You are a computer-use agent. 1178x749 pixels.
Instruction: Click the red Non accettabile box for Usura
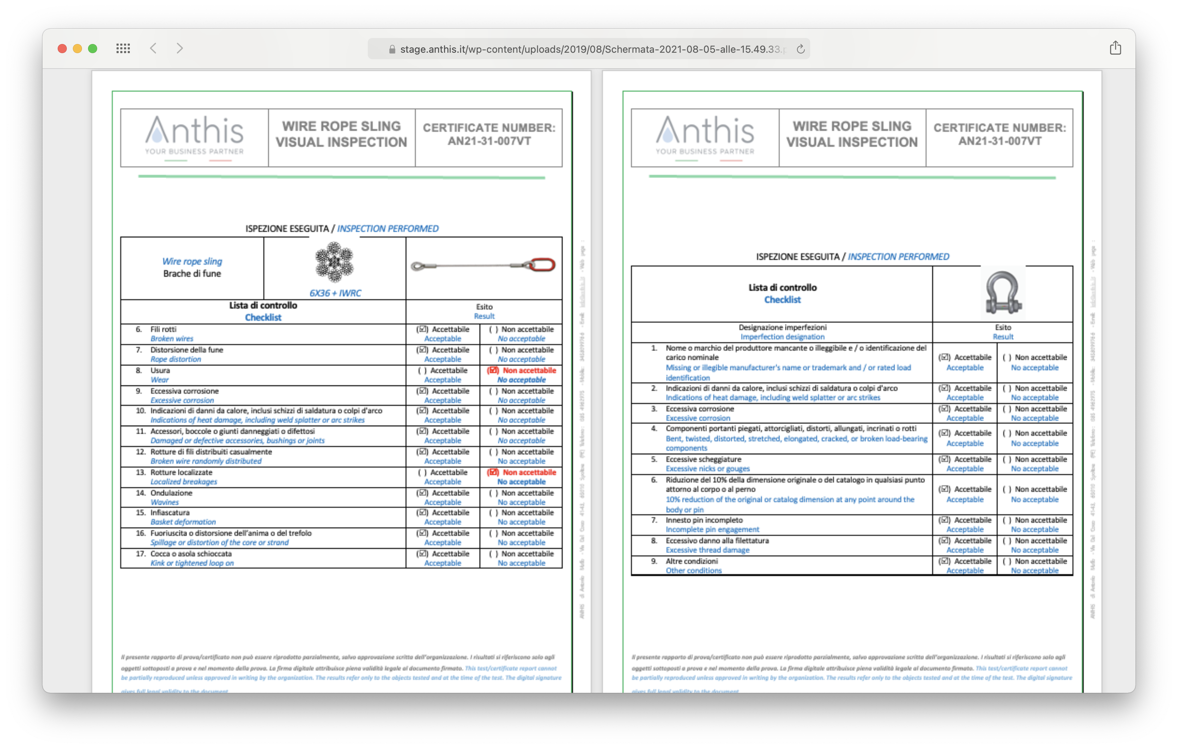(493, 370)
